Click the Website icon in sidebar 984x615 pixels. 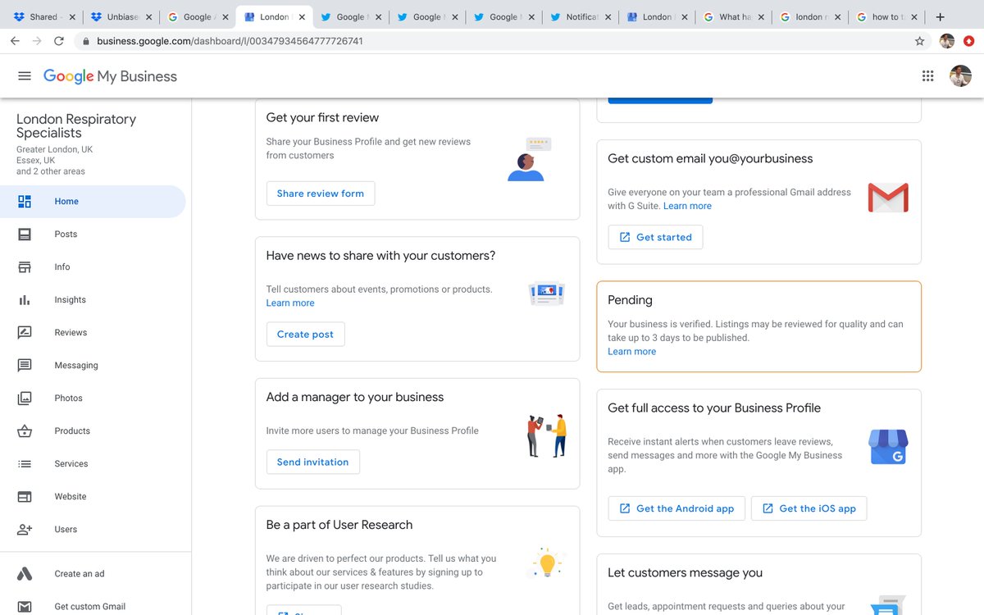[x=25, y=496]
